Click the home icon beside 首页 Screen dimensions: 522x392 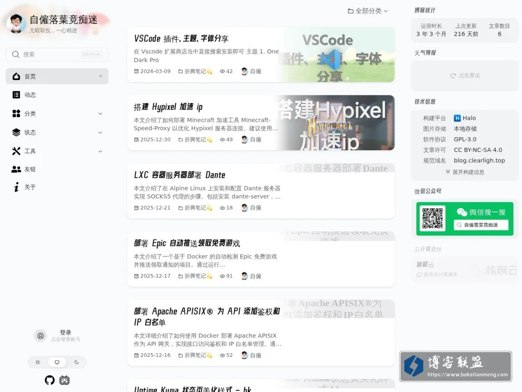coord(16,76)
